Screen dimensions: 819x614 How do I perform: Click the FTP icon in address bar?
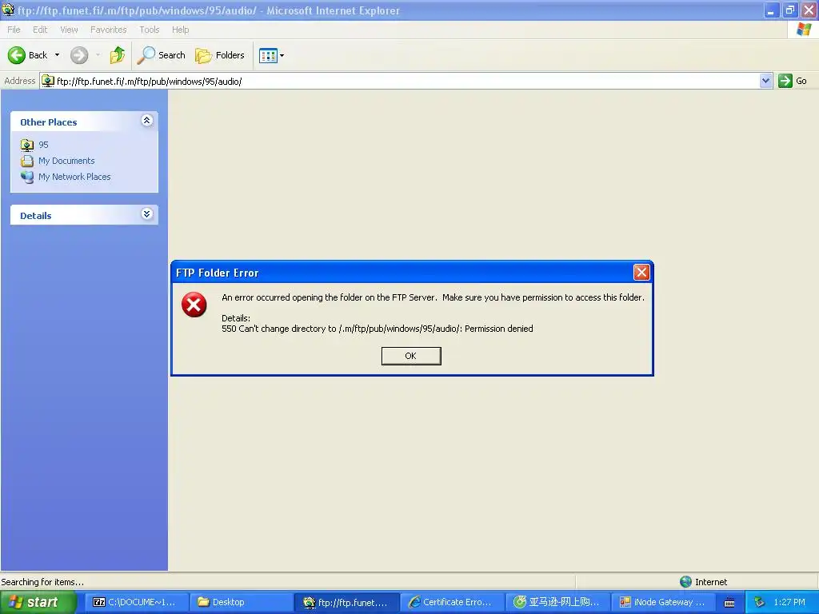48,81
